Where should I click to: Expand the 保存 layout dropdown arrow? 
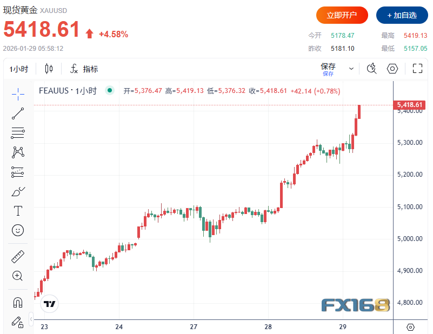click(351, 69)
